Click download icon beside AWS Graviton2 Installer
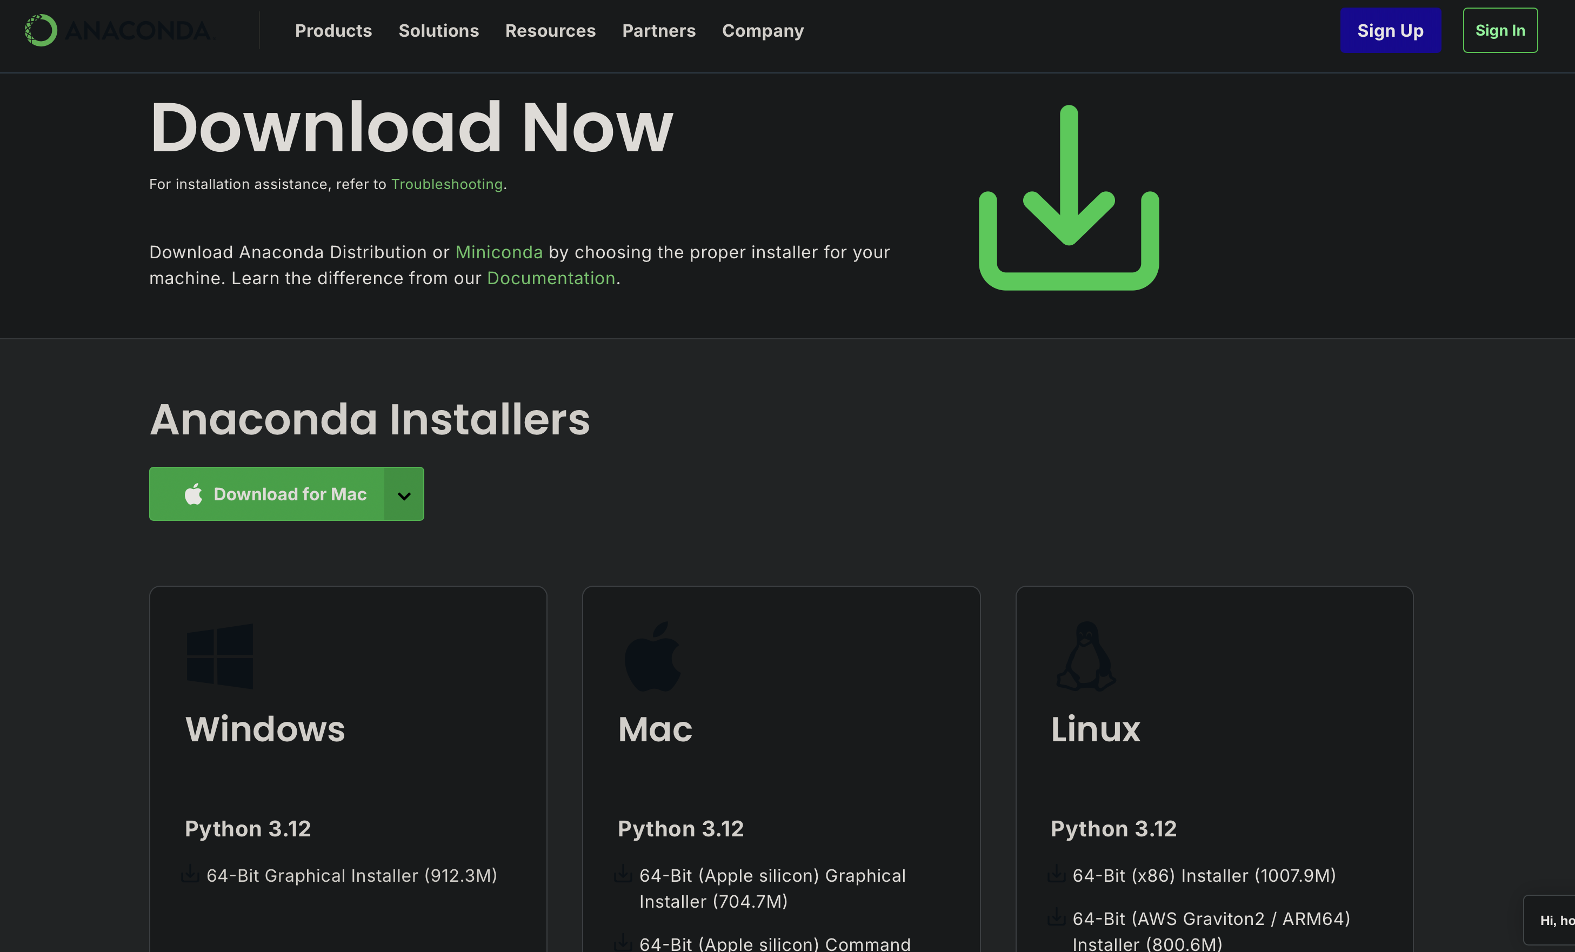Viewport: 1575px width, 952px height. (x=1056, y=917)
